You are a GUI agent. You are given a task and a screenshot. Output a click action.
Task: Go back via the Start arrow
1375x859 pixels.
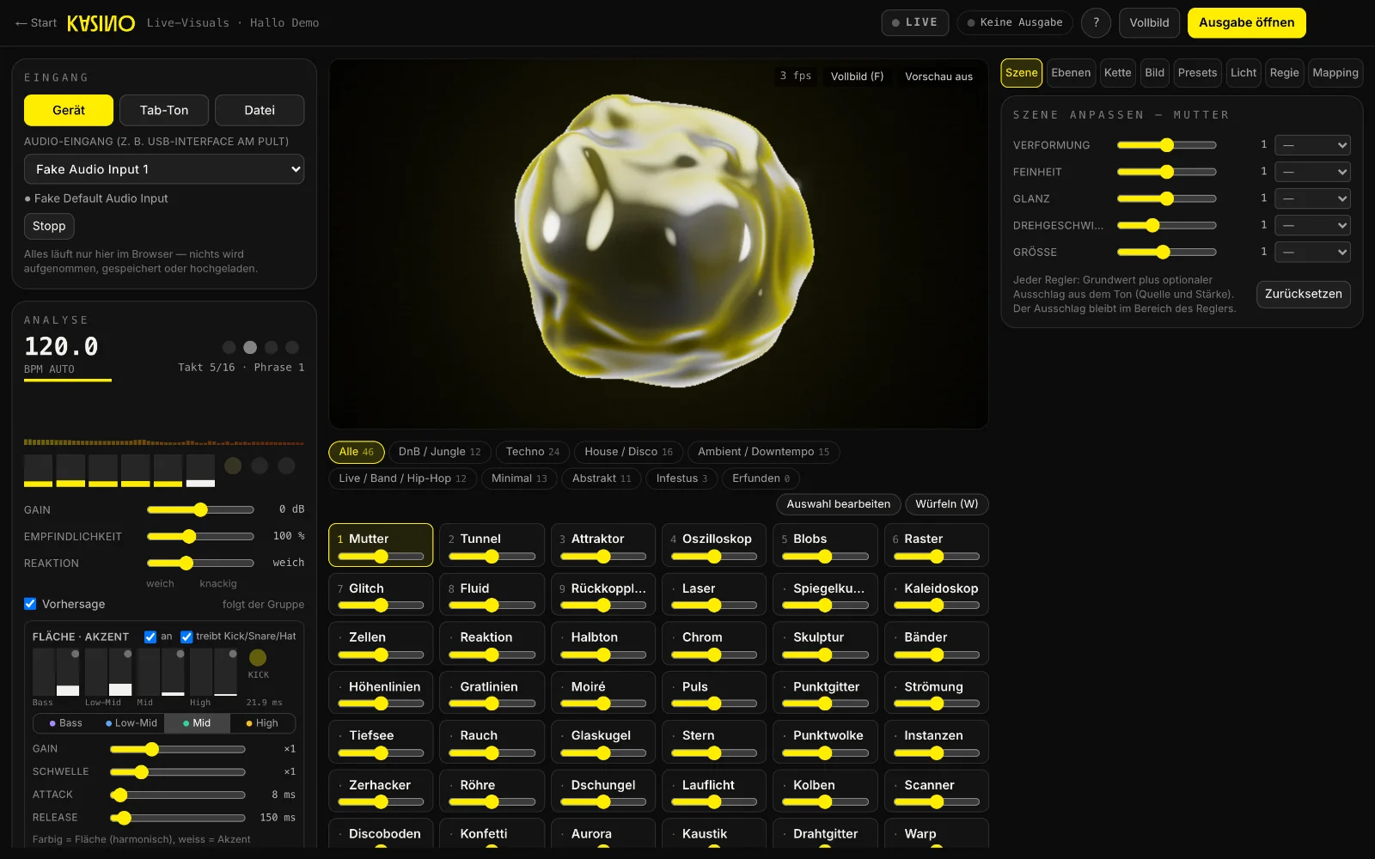pyautogui.click(x=36, y=23)
